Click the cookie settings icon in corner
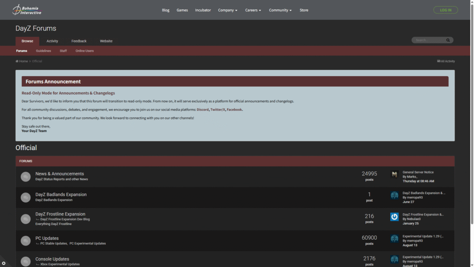 [x=4, y=263]
